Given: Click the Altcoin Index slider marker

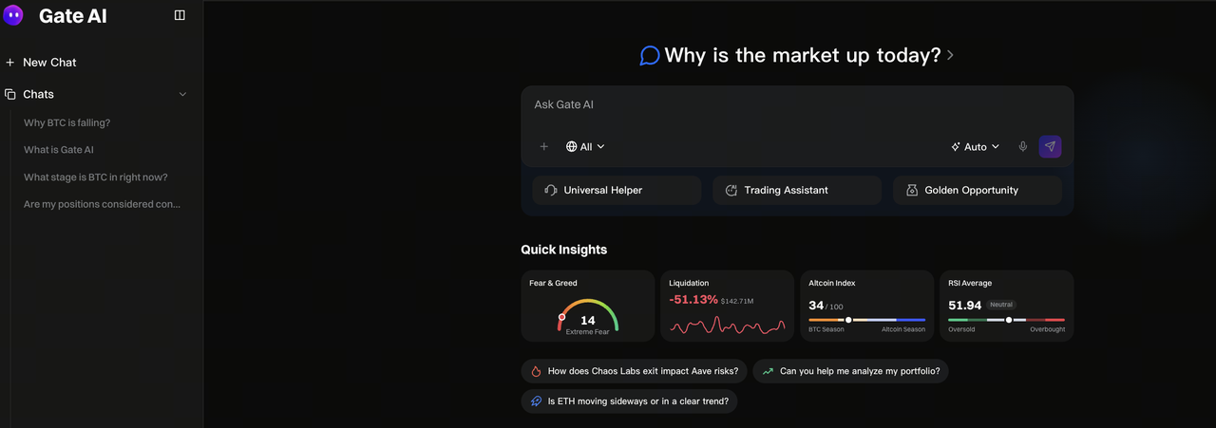Looking at the screenshot, I should [x=848, y=320].
